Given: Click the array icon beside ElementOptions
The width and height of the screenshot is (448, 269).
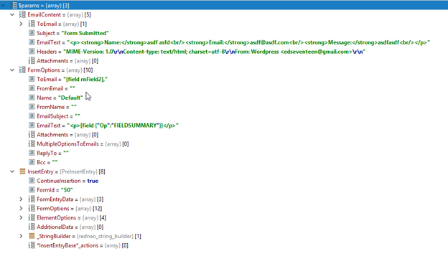Looking at the screenshot, I should click(32, 217).
